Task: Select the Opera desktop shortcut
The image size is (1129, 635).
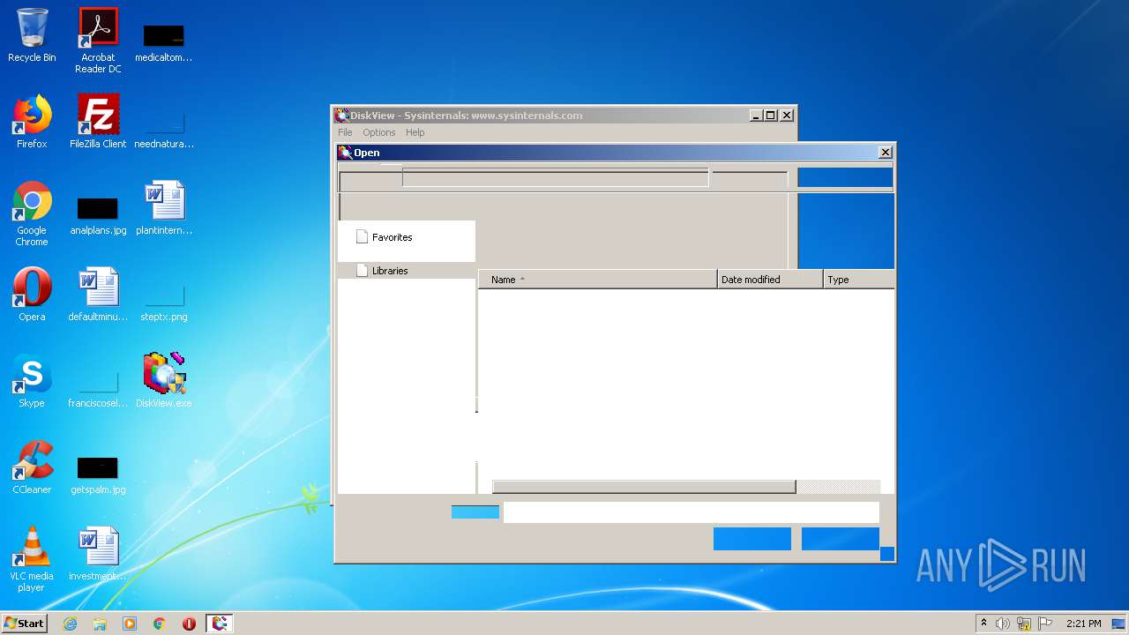Action: (32, 295)
